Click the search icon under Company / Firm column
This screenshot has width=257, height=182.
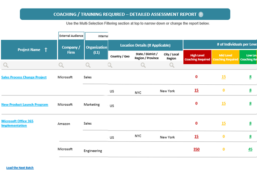tap(61, 65)
